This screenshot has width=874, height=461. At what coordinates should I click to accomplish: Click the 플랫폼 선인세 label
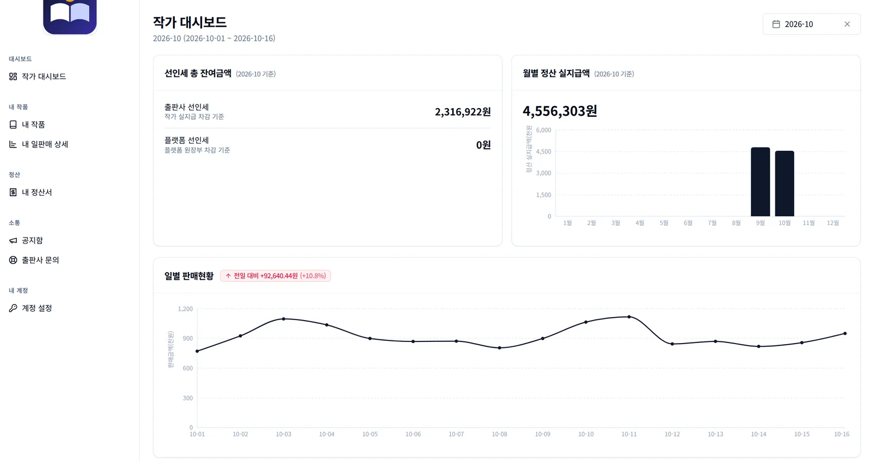coord(187,140)
